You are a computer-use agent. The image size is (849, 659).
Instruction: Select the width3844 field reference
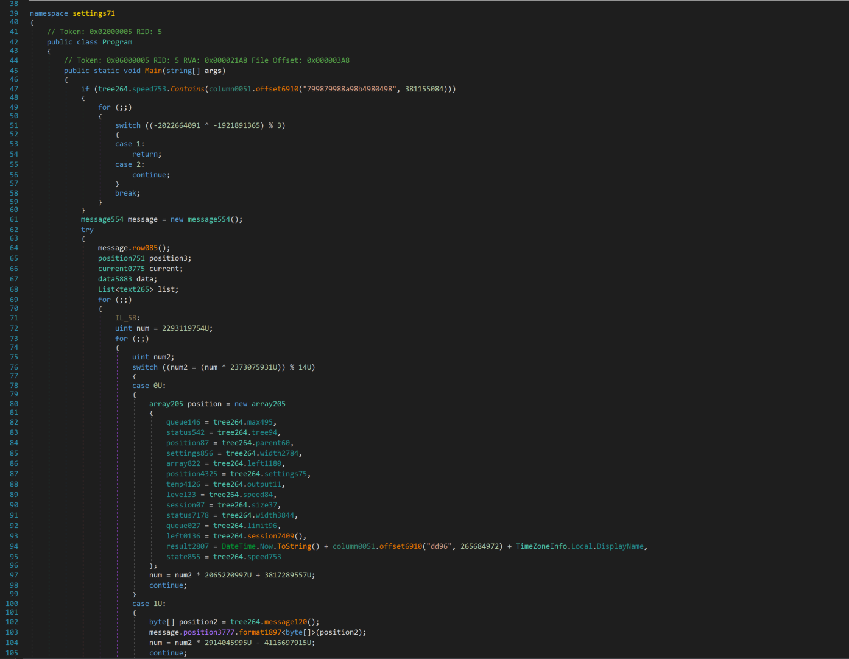275,515
